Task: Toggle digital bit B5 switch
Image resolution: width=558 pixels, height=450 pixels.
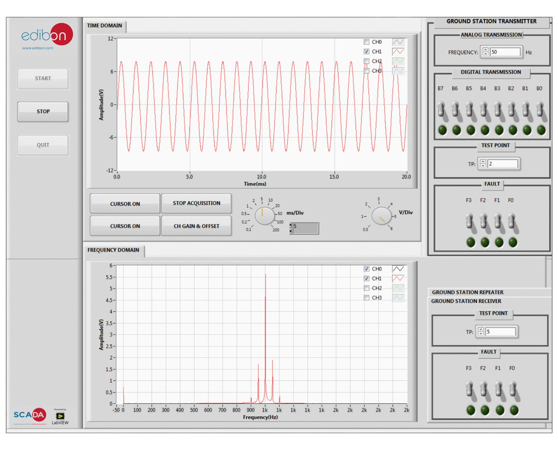Action: coord(469,110)
